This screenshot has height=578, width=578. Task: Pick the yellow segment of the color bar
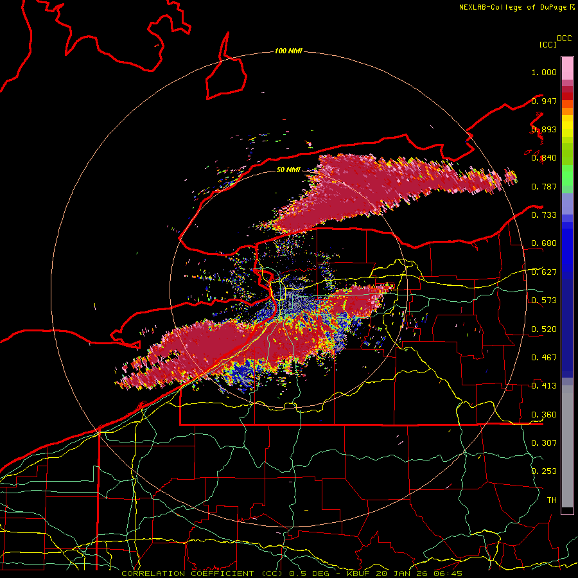[567, 127]
